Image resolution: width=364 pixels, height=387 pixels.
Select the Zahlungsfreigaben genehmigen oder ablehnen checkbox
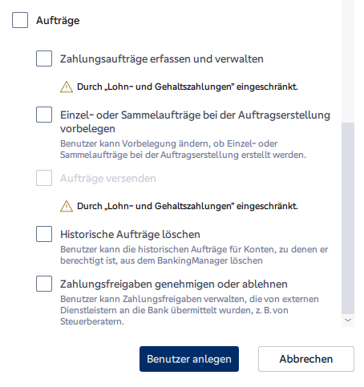[44, 284]
